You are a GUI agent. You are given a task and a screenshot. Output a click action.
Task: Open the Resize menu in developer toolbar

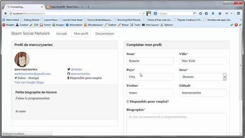pyautogui.click(x=124, y=25)
